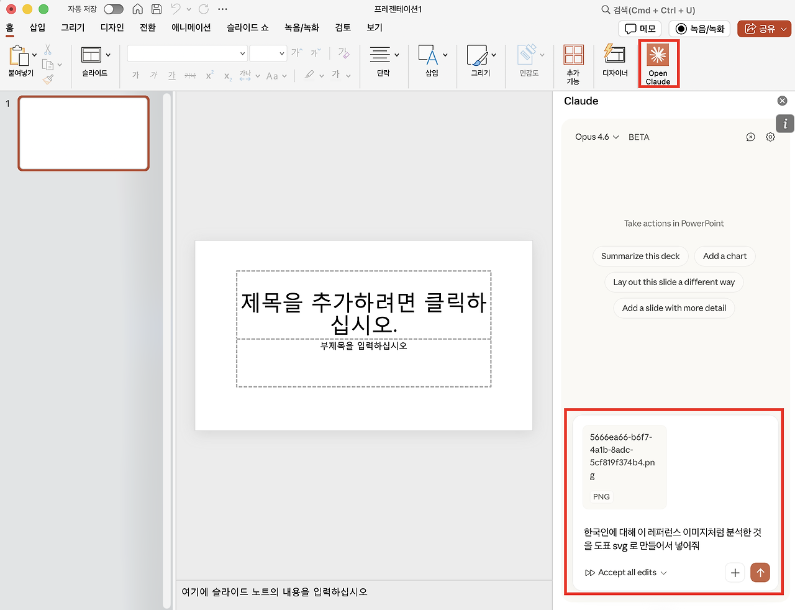This screenshot has width=795, height=610.
Task: Open Claude panel settings gear
Action: point(770,137)
